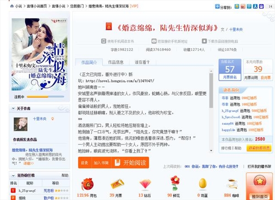Send a 钻石 diamond gift icon
275x200 pixels.
point(145,184)
